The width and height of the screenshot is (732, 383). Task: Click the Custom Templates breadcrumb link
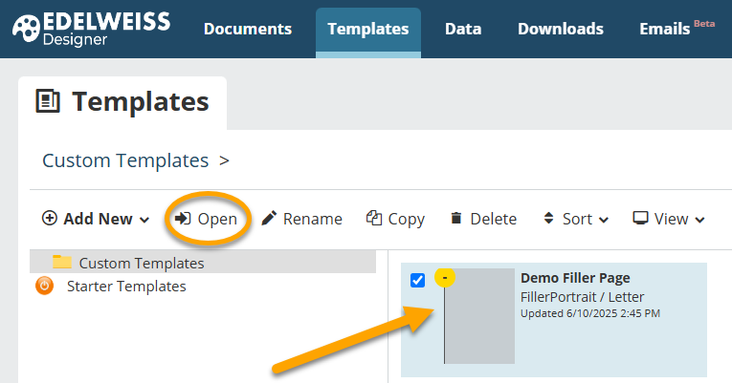click(125, 160)
